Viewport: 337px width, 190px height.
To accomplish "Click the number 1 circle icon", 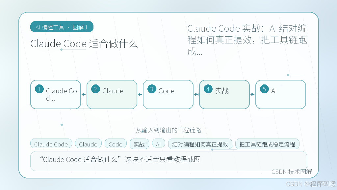I will (x=39, y=89).
